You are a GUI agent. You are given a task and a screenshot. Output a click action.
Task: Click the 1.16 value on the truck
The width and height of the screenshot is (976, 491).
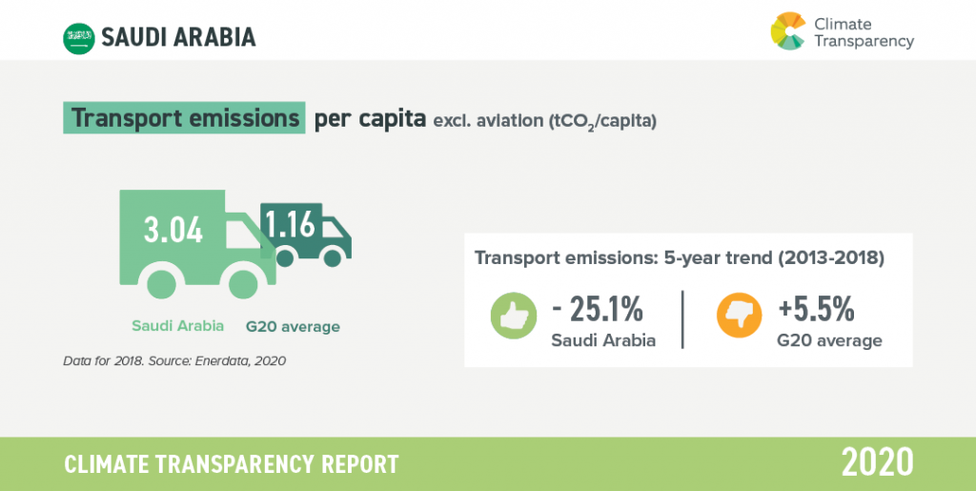(290, 224)
